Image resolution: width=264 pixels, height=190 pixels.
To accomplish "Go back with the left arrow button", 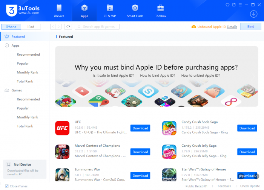I will pos(53,27).
